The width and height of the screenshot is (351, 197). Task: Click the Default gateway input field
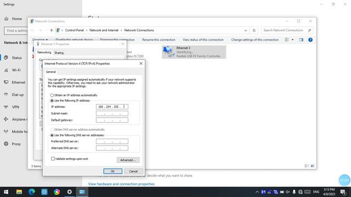(112, 120)
